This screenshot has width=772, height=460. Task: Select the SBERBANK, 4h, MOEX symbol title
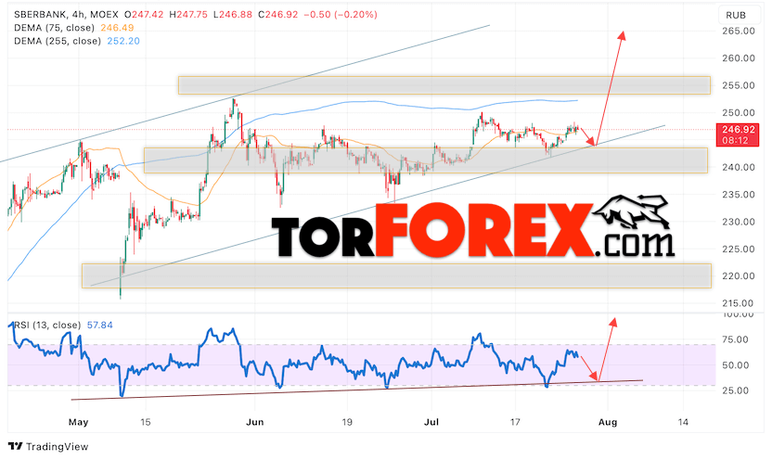[67, 15]
